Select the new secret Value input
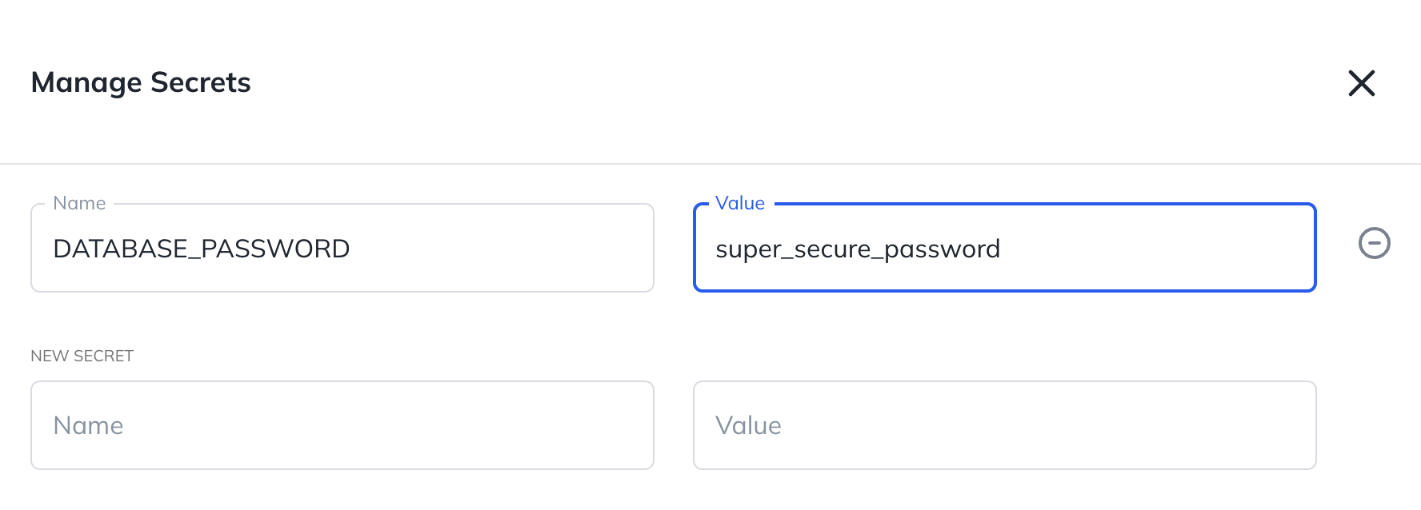This screenshot has width=1421, height=510. pos(1004,425)
